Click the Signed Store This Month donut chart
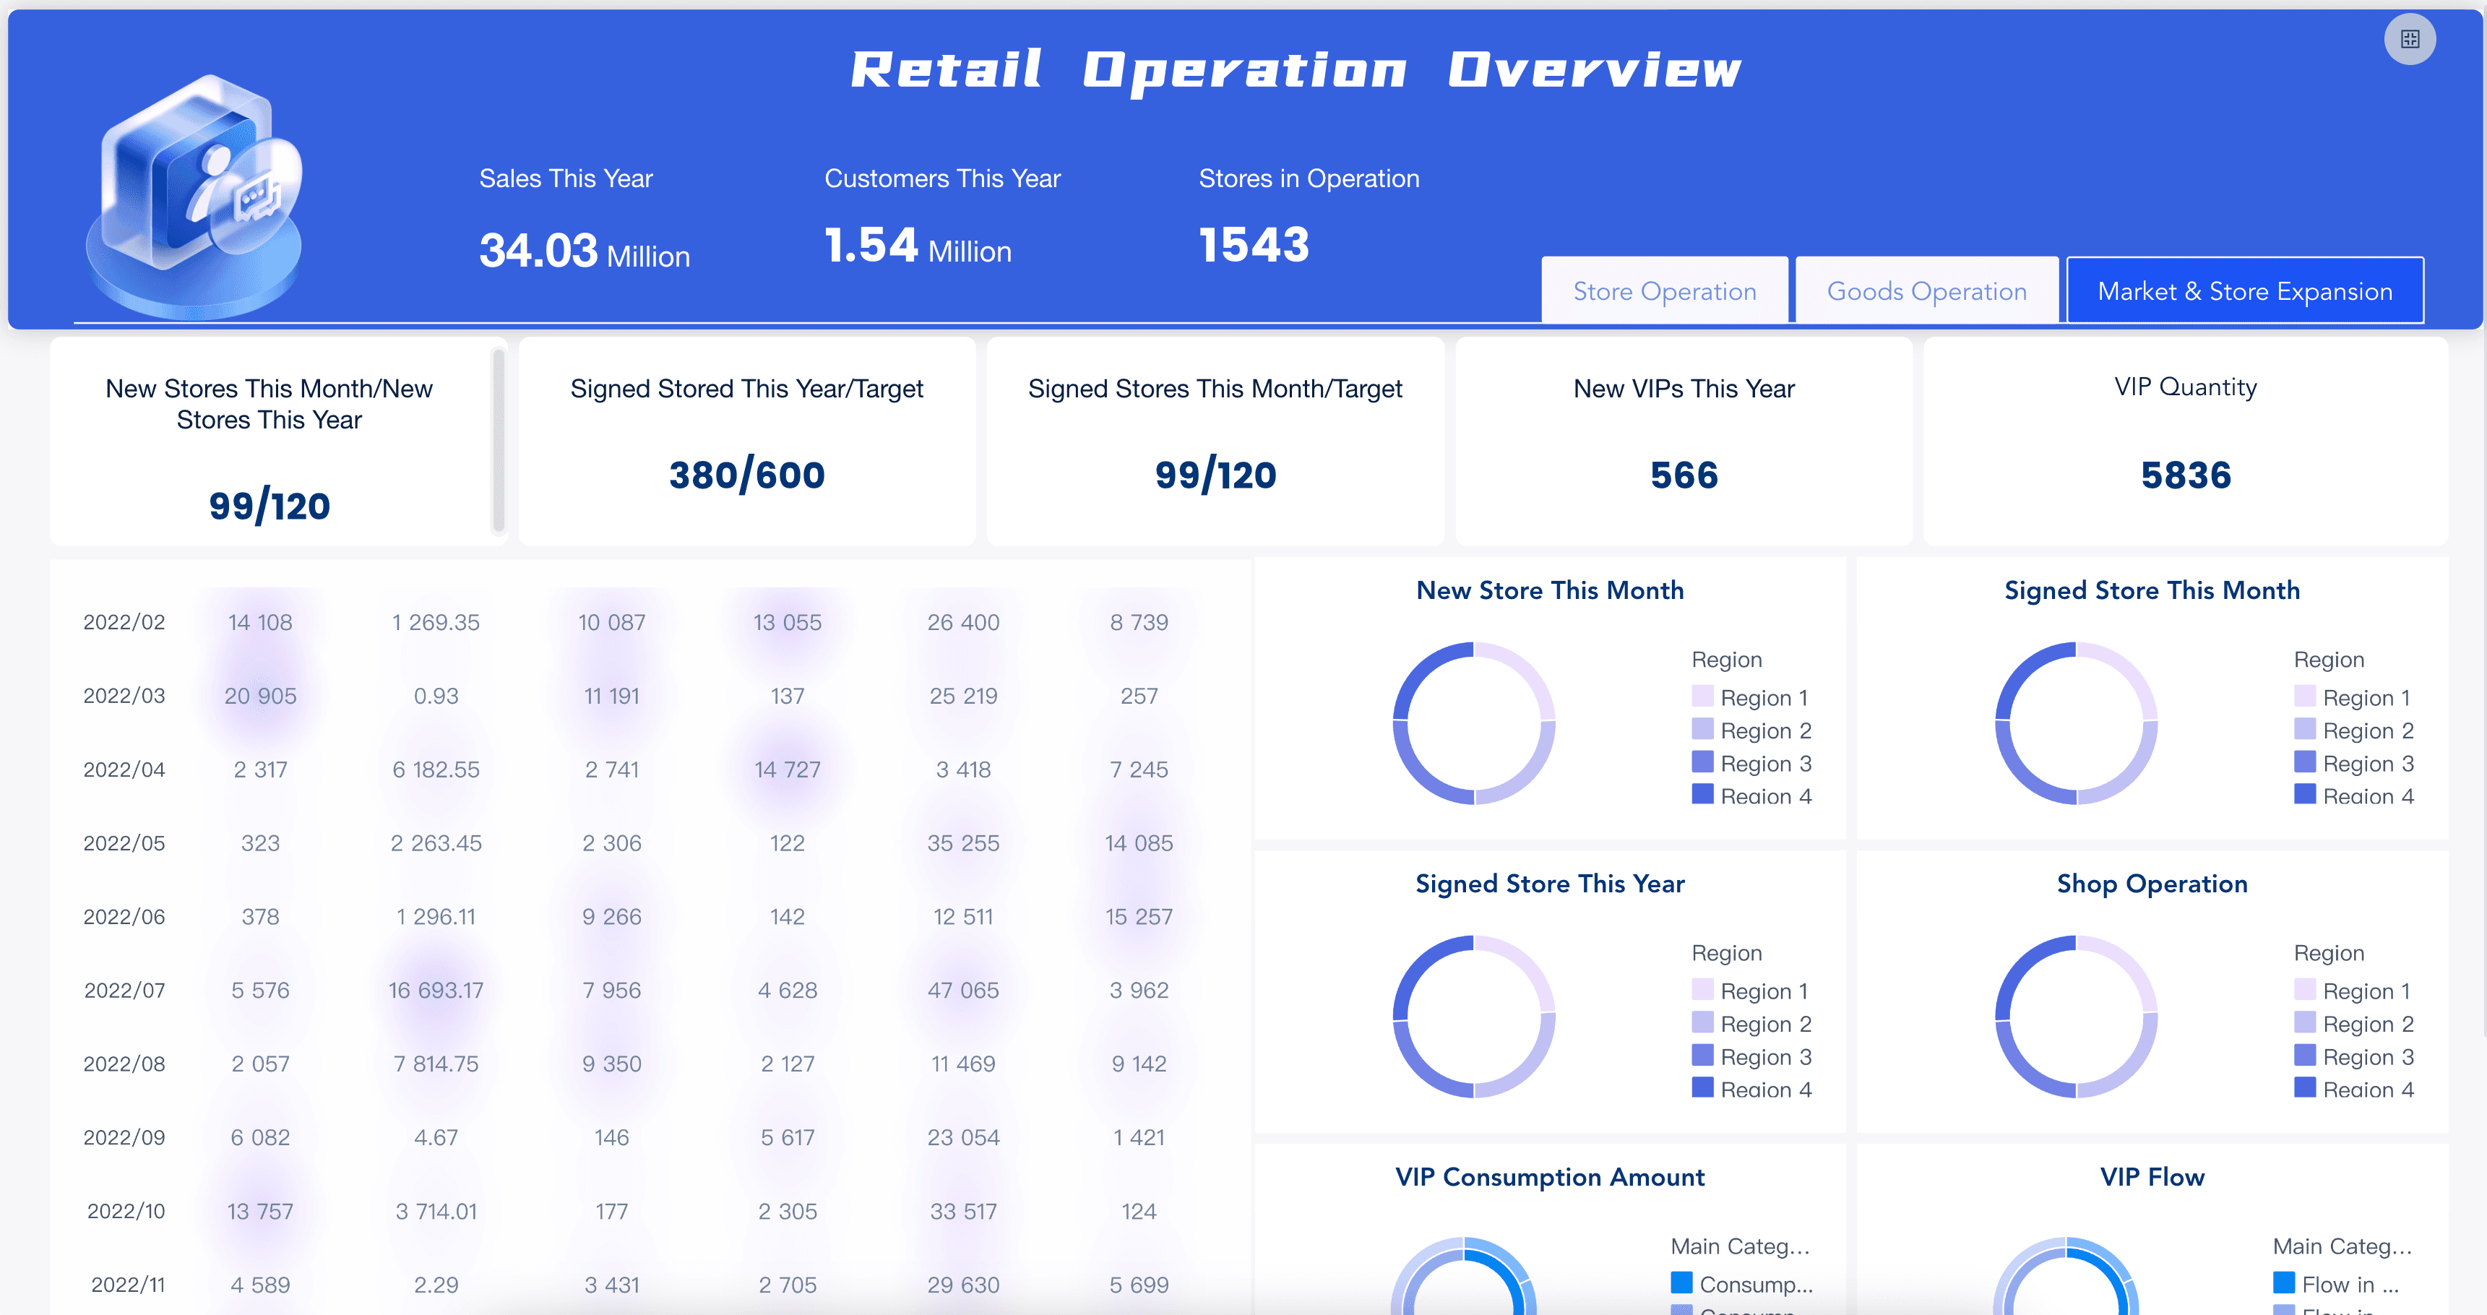This screenshot has height=1315, width=2487. point(2076,723)
